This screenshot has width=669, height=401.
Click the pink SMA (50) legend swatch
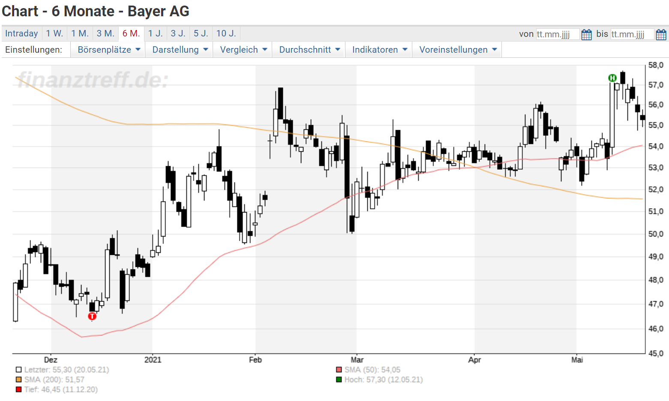pos(339,370)
